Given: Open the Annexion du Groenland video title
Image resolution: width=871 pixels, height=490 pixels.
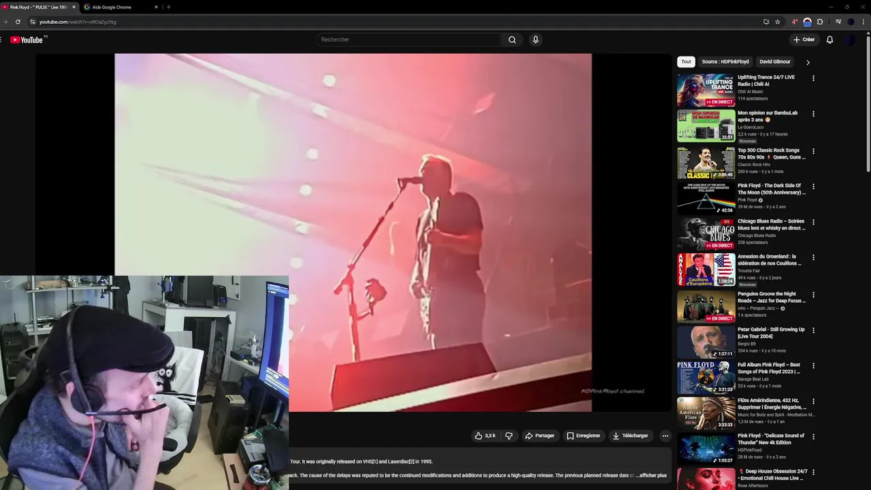Looking at the screenshot, I should point(770,260).
